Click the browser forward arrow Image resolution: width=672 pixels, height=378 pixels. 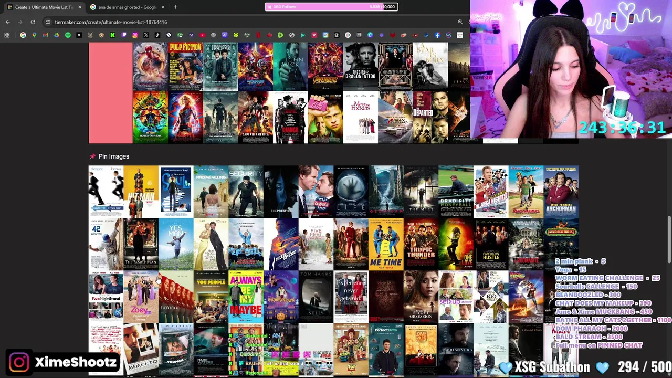(x=20, y=22)
